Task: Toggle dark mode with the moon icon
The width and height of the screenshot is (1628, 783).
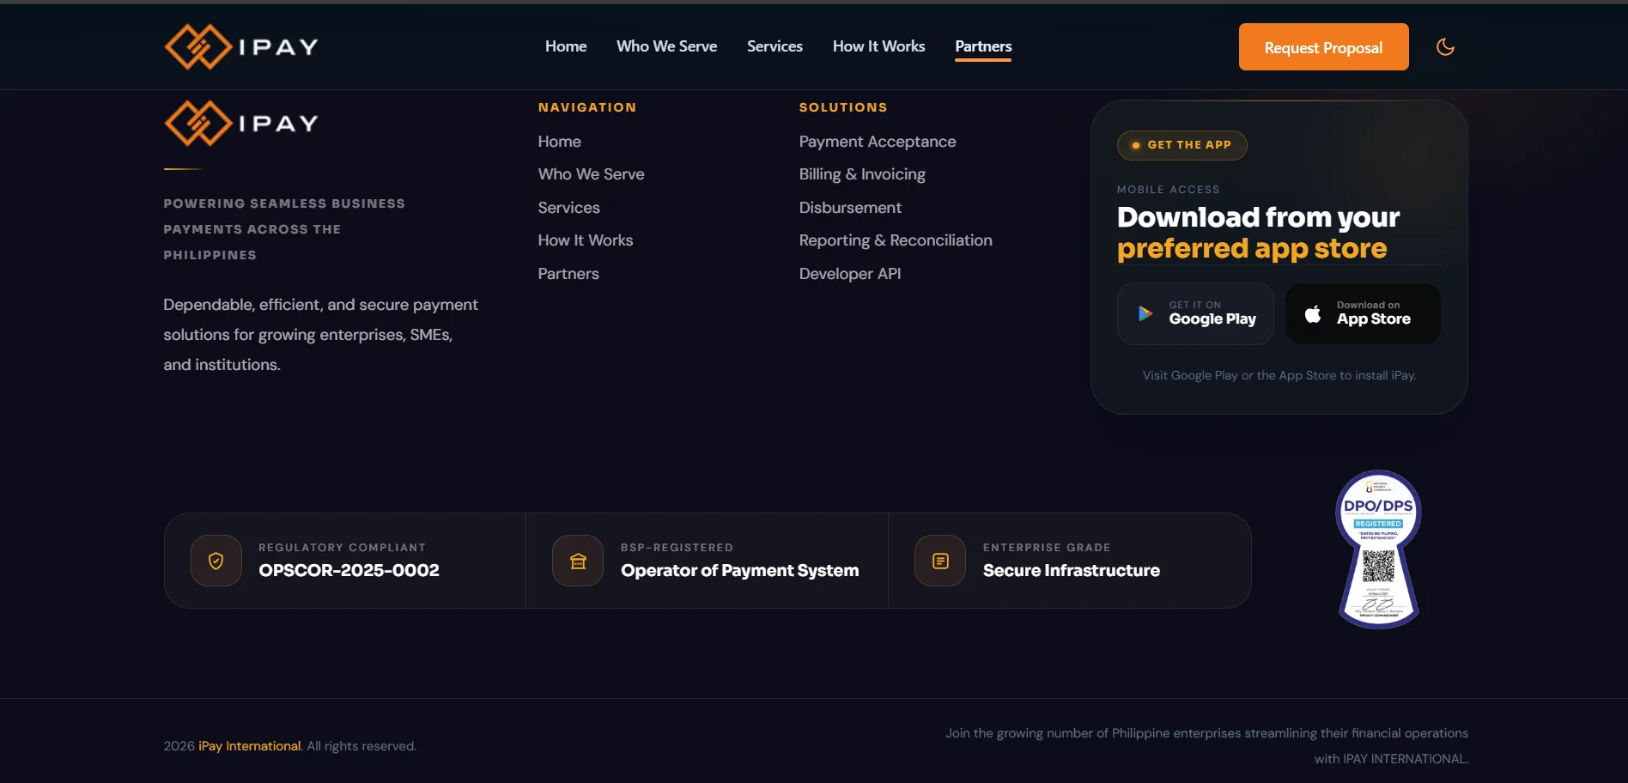Action: tap(1445, 46)
